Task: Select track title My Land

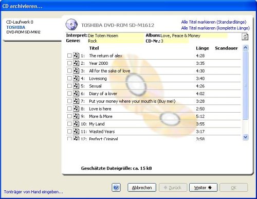Action: pyautogui.click(x=97, y=124)
